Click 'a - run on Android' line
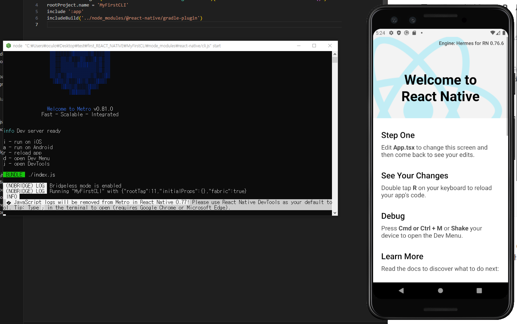The image size is (517, 324). [28, 147]
